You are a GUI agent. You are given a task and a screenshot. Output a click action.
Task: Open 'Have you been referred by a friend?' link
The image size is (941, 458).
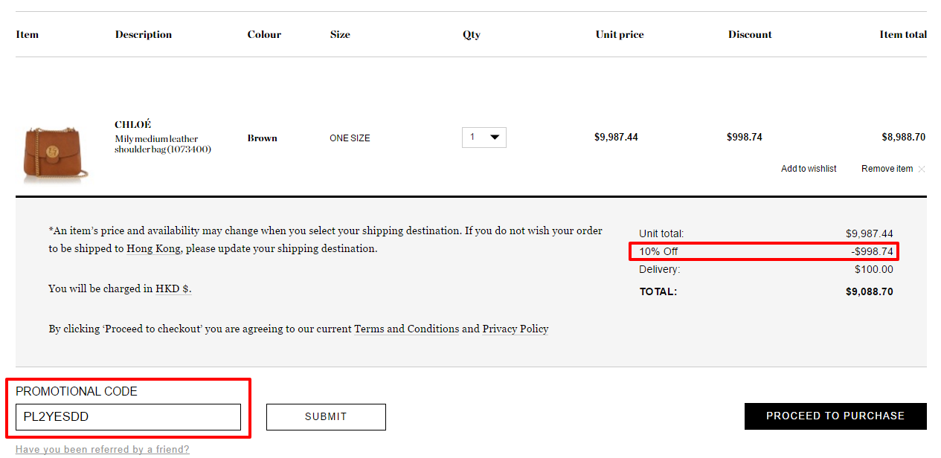click(x=103, y=449)
